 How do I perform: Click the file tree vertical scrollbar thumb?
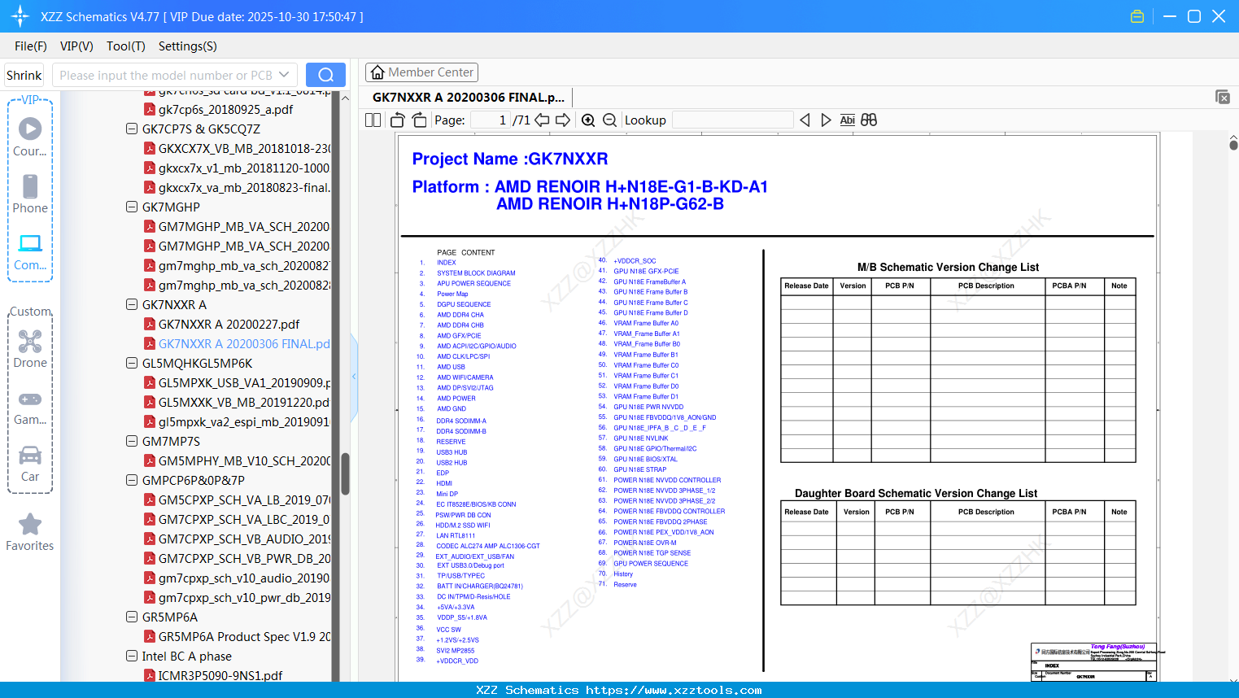pyautogui.click(x=345, y=473)
